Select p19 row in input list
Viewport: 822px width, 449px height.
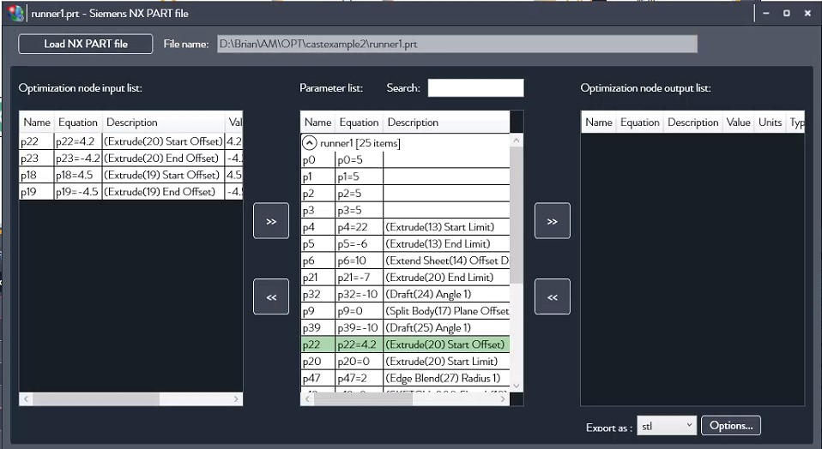coord(131,192)
